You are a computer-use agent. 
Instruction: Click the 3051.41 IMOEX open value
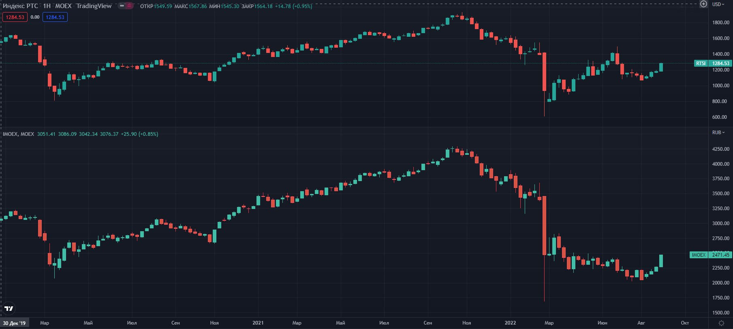pos(46,134)
